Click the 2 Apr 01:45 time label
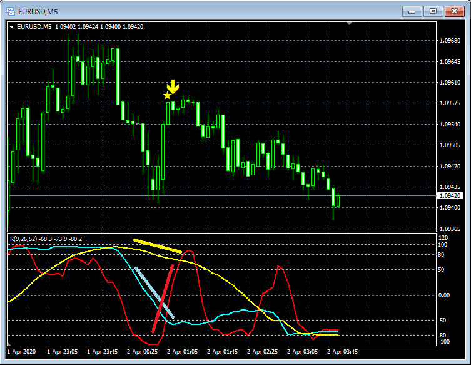This screenshot has width=471, height=365. click(x=222, y=351)
